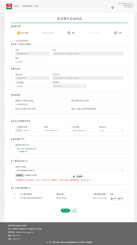Screen dimensions: 137x245
Task: Click the email address input field
Action: click(55, 131)
